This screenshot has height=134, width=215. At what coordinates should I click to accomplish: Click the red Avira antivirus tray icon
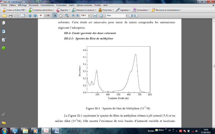[x=180, y=131]
